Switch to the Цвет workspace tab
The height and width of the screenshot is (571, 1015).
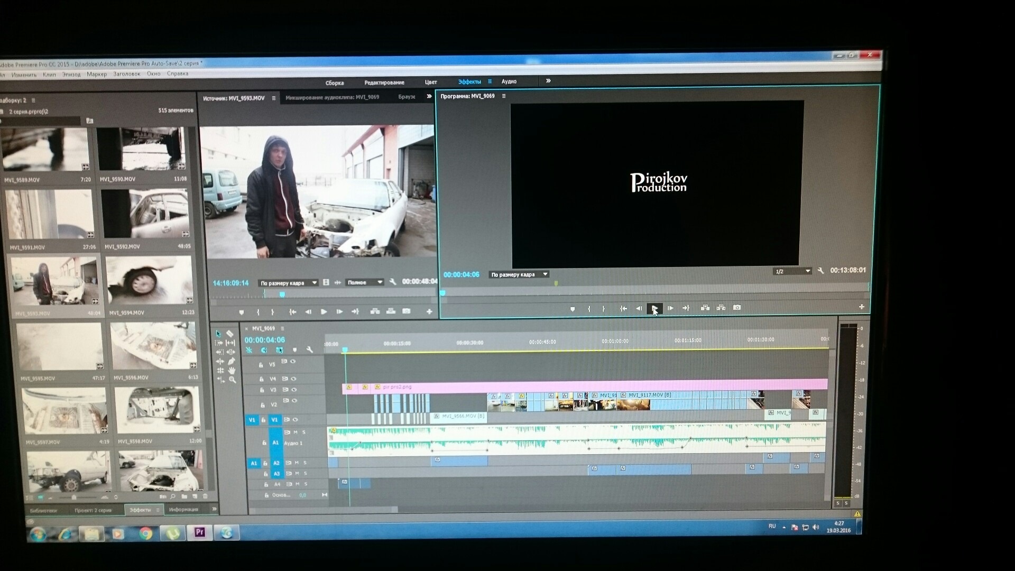coord(431,82)
